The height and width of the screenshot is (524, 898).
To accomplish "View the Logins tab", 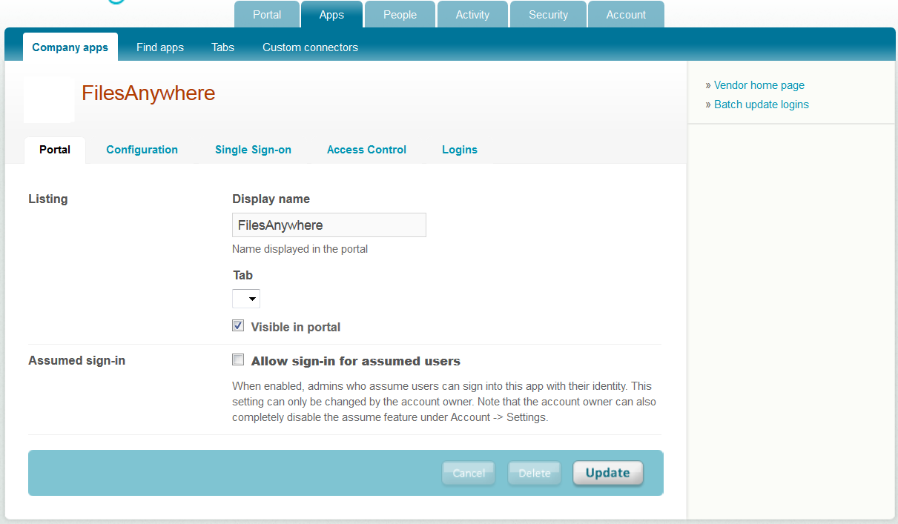I will (460, 150).
